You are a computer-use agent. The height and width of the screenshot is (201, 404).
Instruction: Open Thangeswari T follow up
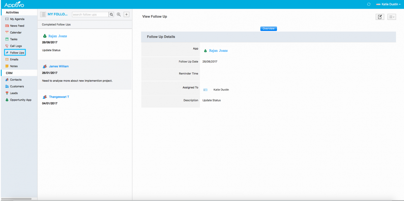[59, 97]
